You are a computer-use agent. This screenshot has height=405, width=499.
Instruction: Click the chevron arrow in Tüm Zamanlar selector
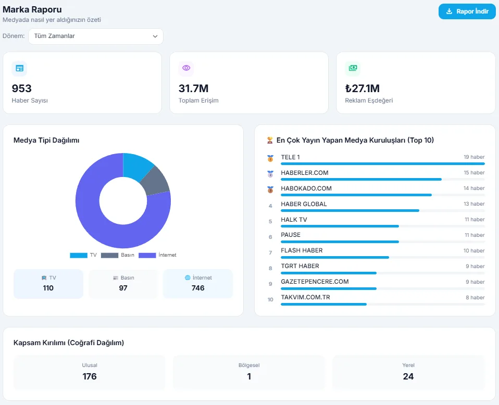point(155,36)
